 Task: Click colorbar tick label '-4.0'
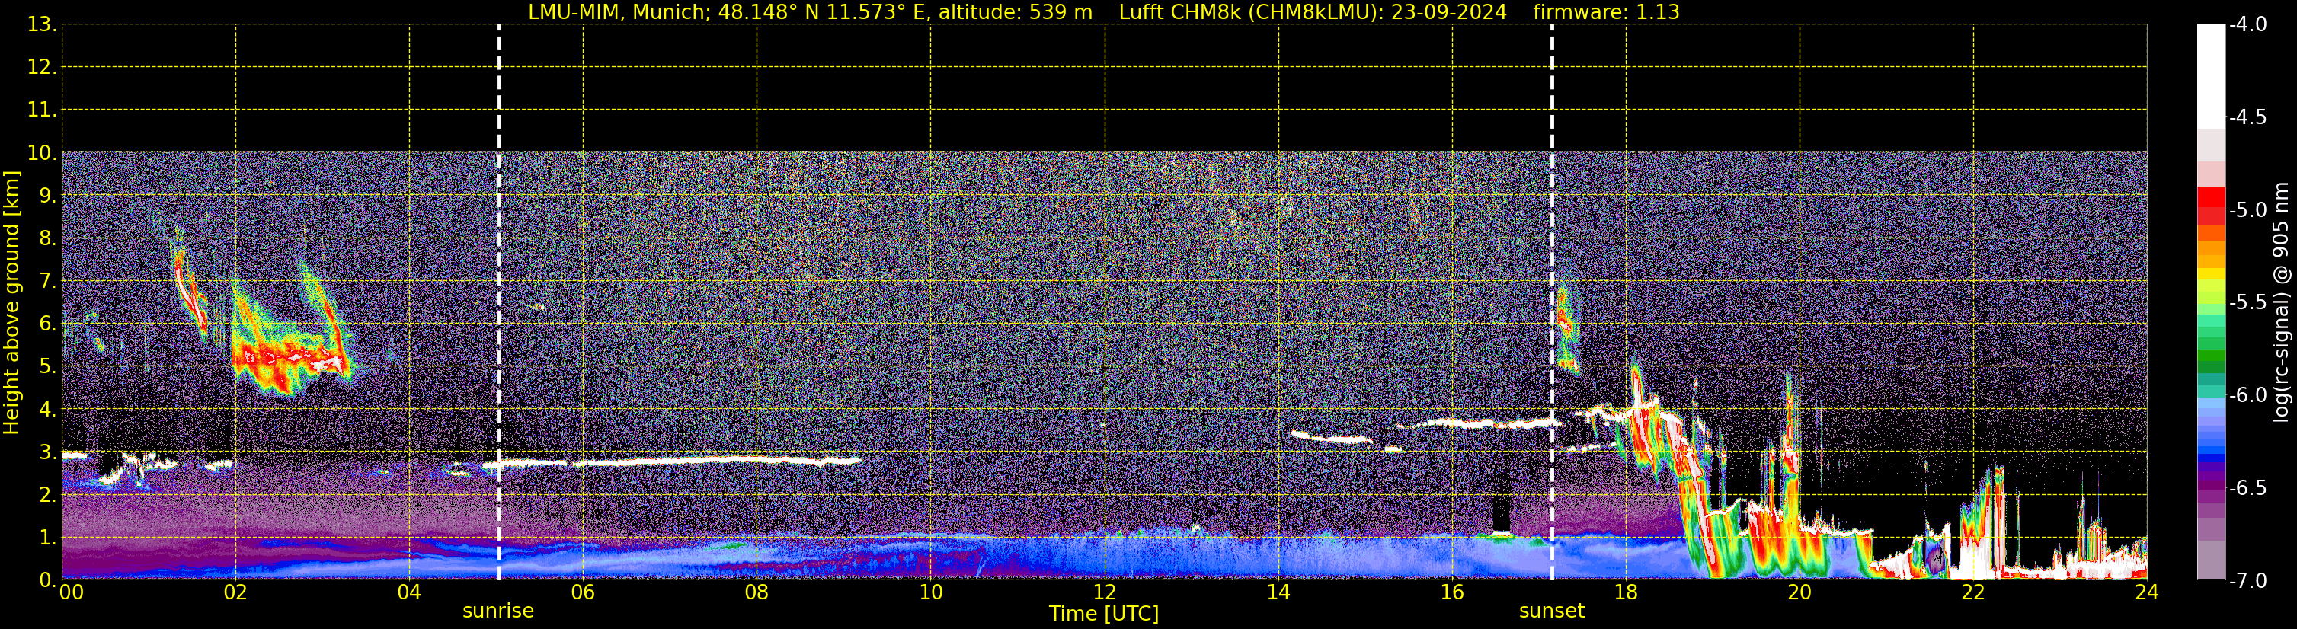2248,25
